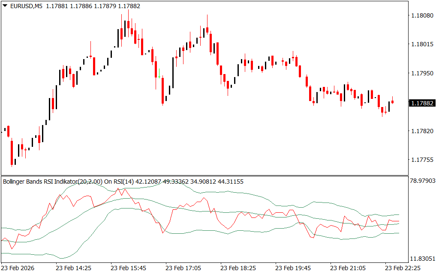The height and width of the screenshot is (274, 439).
Task: Click the 1.18015 price scale label
Action: click(422, 45)
